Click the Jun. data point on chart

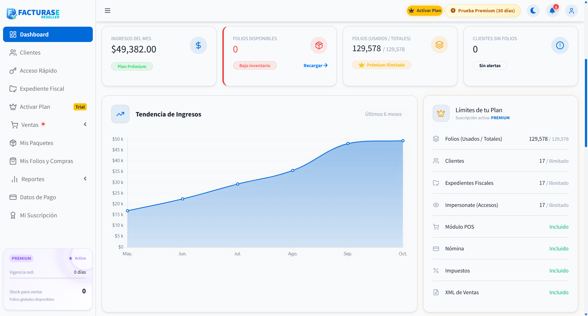coord(183,199)
